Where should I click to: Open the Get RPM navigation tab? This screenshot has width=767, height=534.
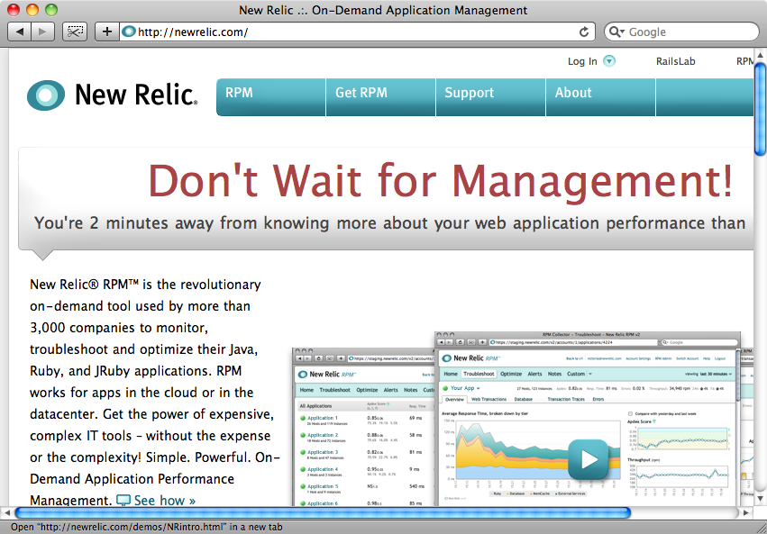pyautogui.click(x=380, y=97)
